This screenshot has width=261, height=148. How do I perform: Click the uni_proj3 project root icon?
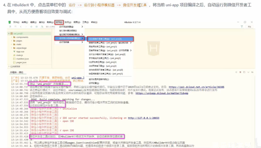[x=12, y=34]
